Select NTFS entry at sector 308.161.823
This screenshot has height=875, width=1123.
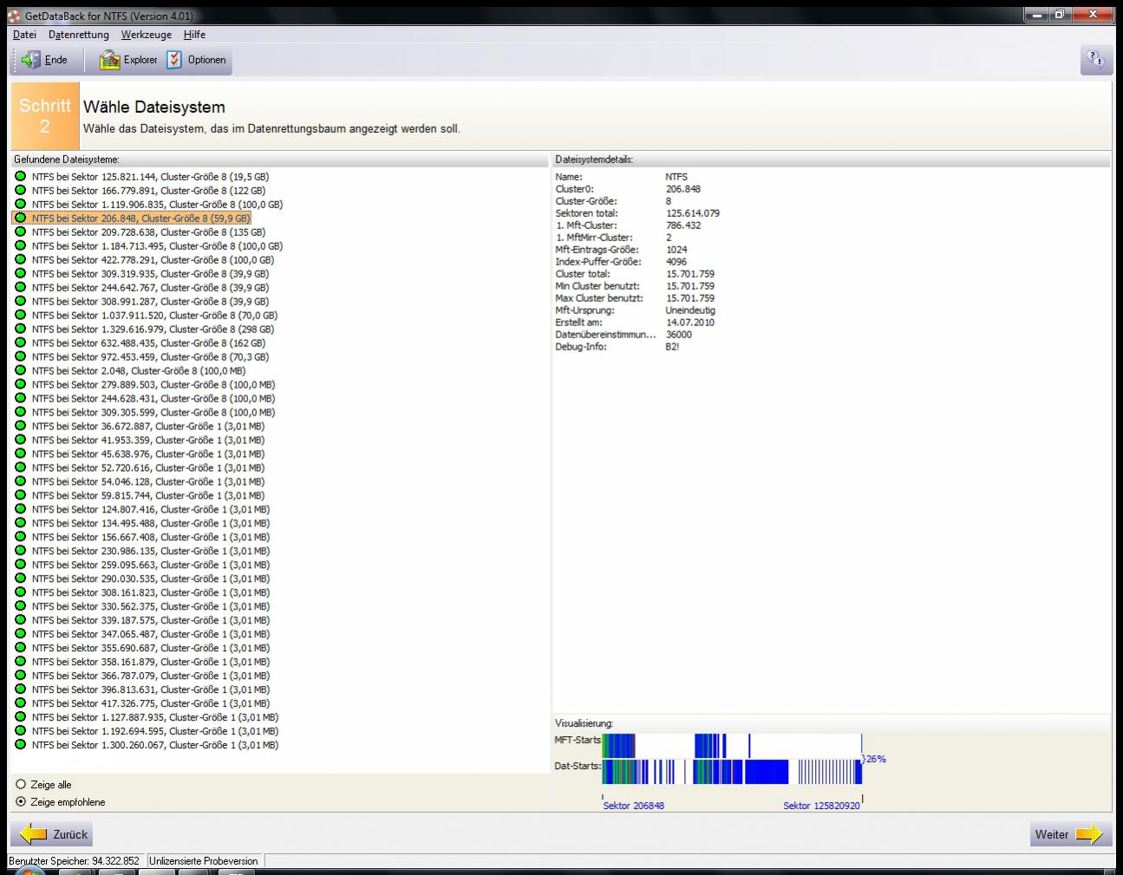[x=151, y=592]
